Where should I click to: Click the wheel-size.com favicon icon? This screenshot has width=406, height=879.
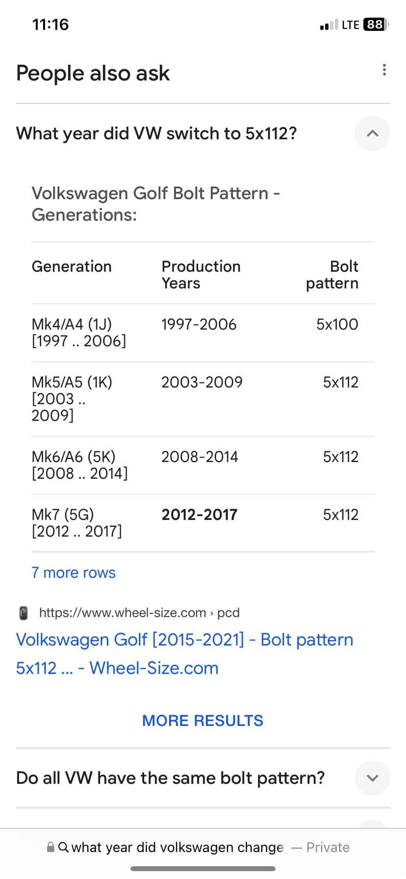click(x=23, y=613)
